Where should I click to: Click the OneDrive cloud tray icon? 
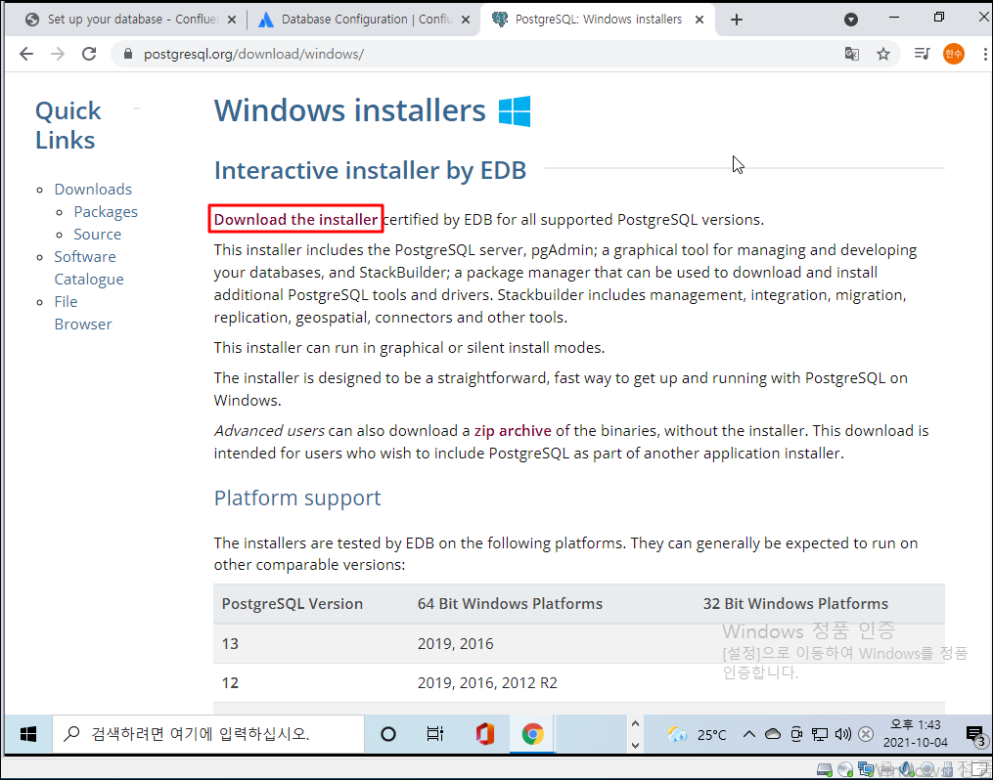pos(773,734)
